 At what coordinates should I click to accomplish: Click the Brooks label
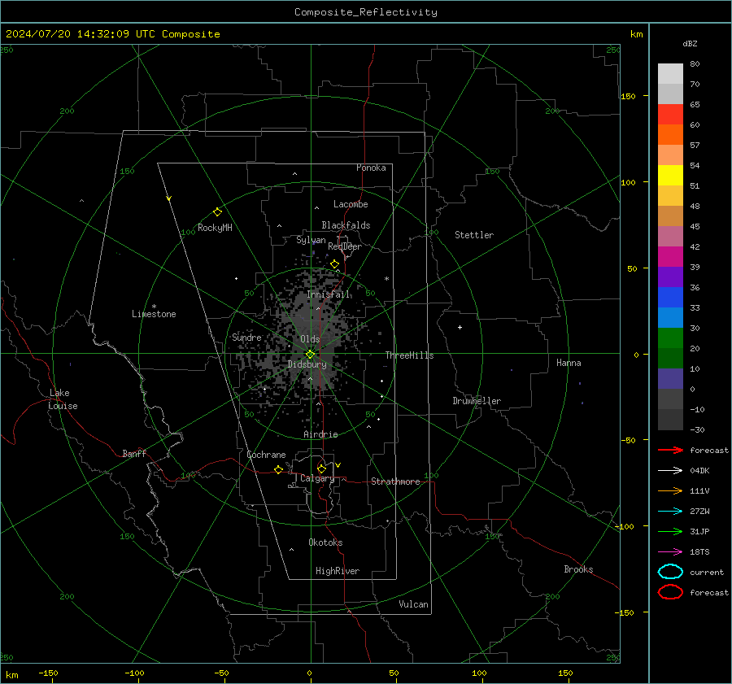pyautogui.click(x=578, y=569)
